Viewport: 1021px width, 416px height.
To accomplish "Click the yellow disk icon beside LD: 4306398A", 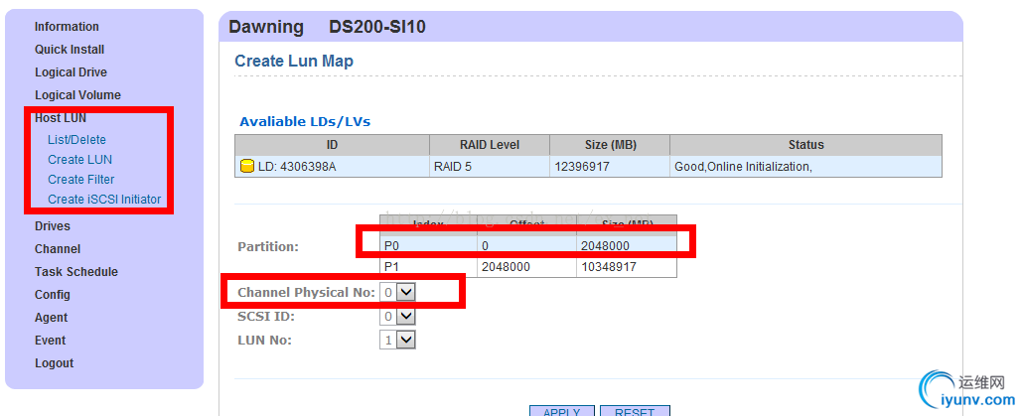I will tap(246, 167).
